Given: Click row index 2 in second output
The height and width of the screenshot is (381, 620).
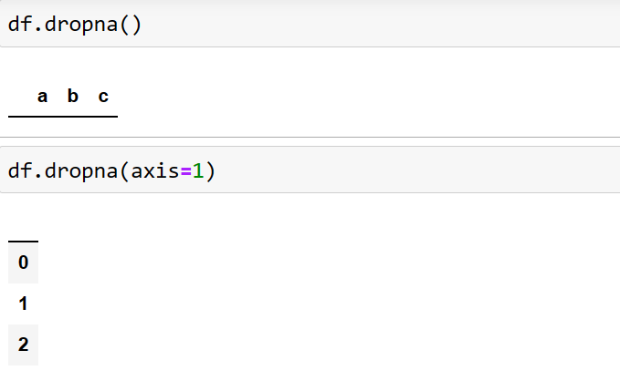Looking at the screenshot, I should [x=24, y=345].
